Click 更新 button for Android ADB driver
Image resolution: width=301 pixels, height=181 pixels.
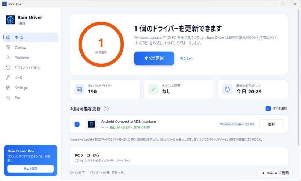click(x=271, y=124)
